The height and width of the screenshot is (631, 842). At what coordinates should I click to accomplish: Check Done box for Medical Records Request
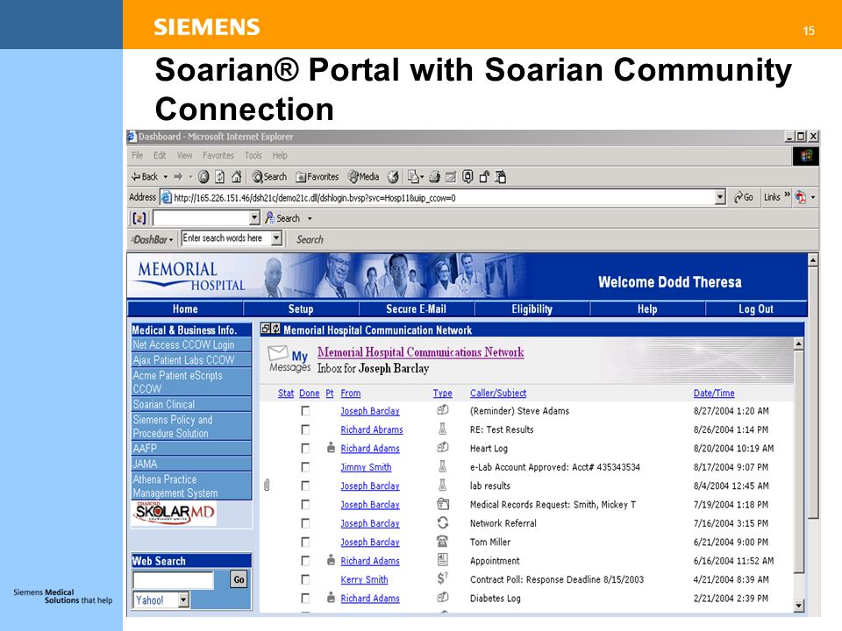click(x=305, y=505)
